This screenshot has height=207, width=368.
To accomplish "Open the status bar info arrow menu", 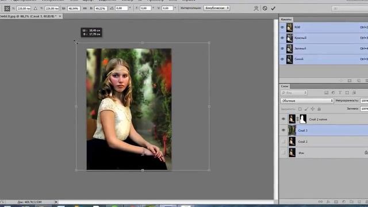I will coord(56,202).
